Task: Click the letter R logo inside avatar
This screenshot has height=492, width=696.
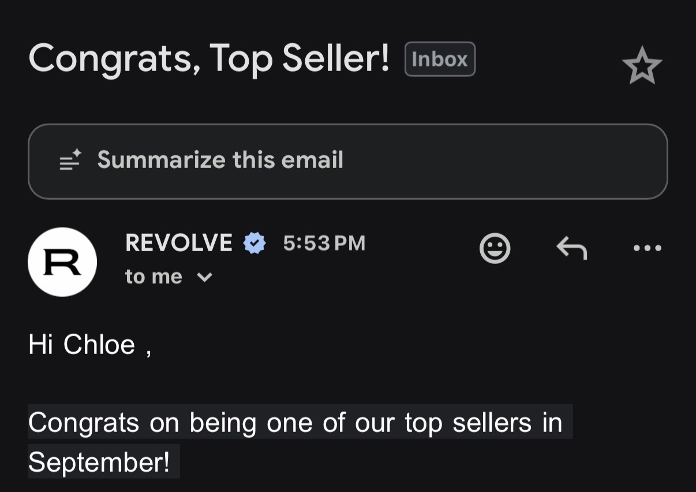Action: 62,263
